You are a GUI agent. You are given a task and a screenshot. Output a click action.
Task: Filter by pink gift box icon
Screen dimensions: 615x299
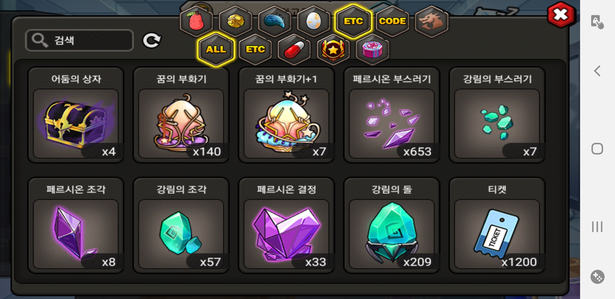pos(372,49)
